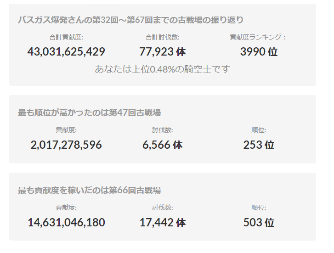Screen dimensions: 334x253
Task: Click the 合計討伐数 label
Action: [x=162, y=37]
